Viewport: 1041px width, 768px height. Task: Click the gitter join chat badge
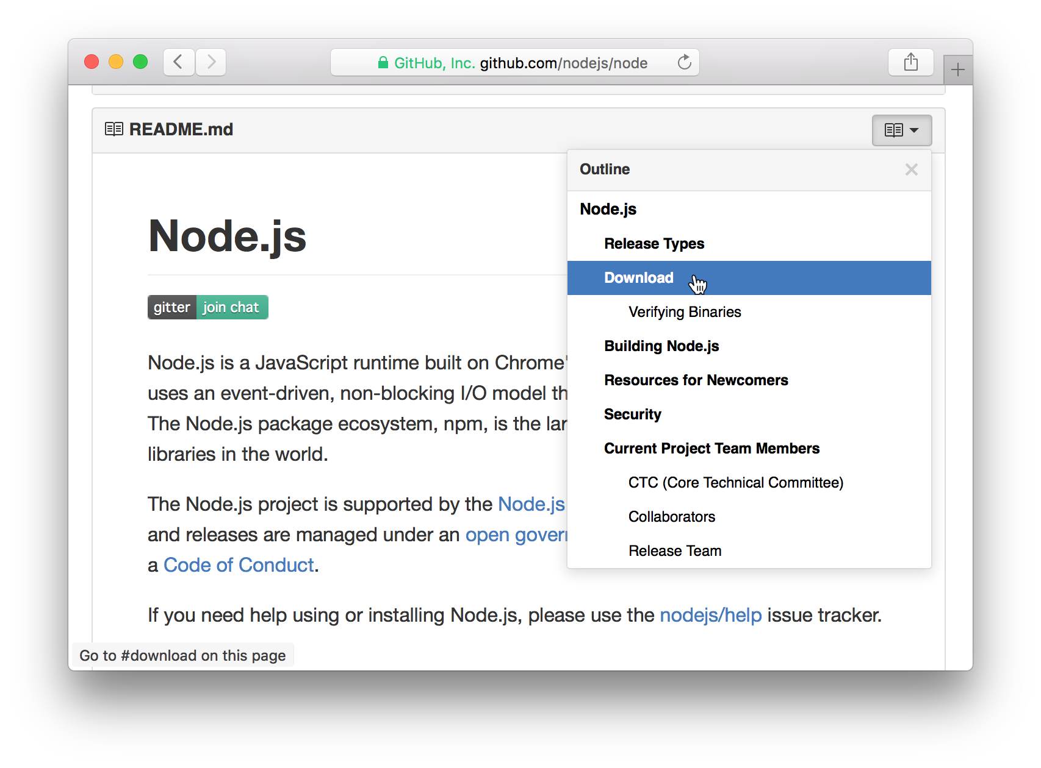208,307
